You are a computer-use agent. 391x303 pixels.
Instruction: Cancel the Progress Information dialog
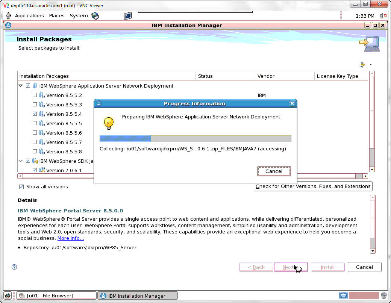(x=274, y=171)
